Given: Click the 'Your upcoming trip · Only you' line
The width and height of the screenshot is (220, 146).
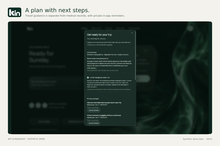Looking at the screenshot, I should pyautogui.click(x=96, y=39).
